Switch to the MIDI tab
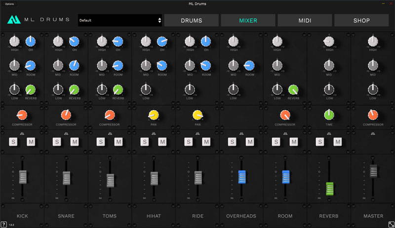The width and height of the screenshot is (395, 228). 305,20
